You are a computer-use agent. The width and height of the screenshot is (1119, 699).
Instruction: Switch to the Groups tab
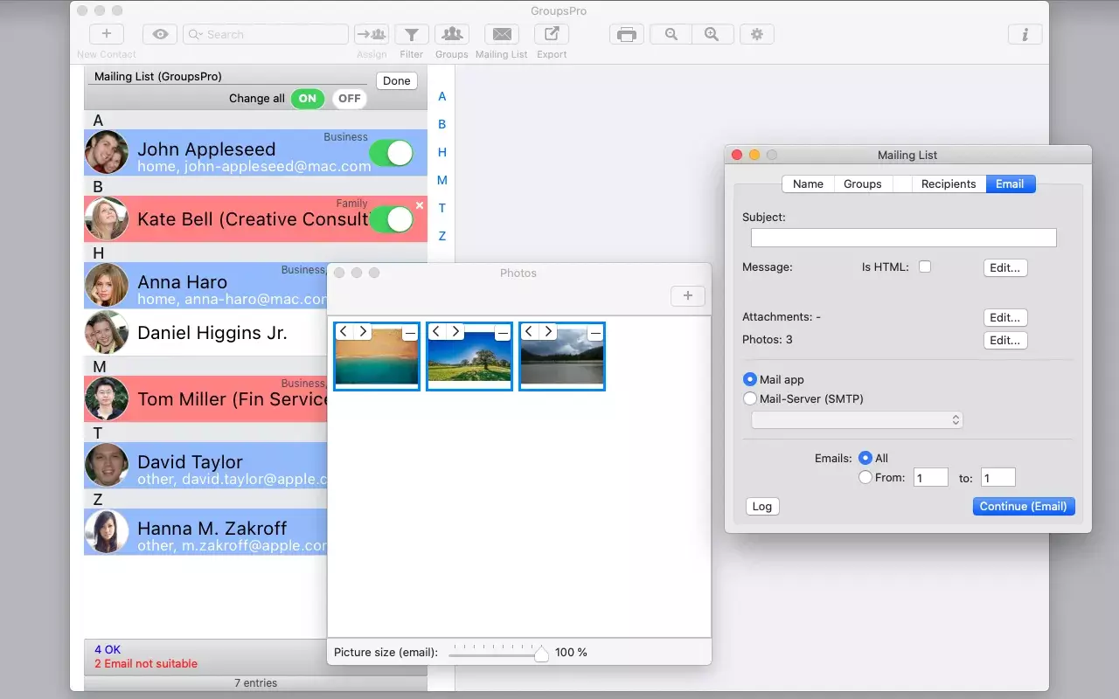pyautogui.click(x=862, y=183)
